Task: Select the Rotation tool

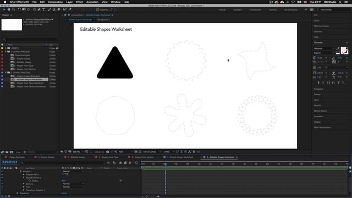Action: click(x=19, y=10)
